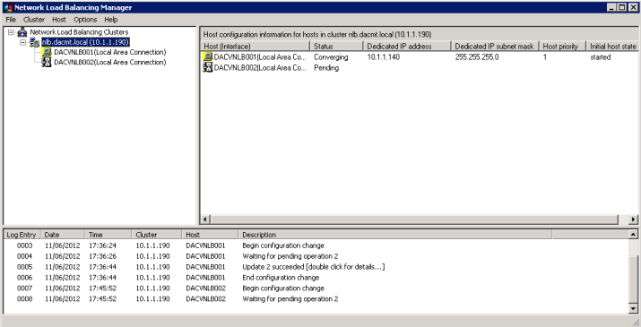Open the Host menu
The width and height of the screenshot is (641, 327).
coord(59,20)
